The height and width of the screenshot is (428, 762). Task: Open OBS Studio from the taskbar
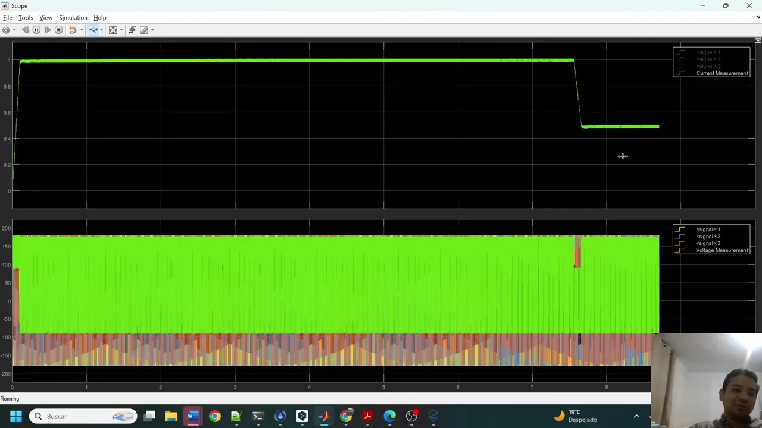pyautogui.click(x=411, y=416)
